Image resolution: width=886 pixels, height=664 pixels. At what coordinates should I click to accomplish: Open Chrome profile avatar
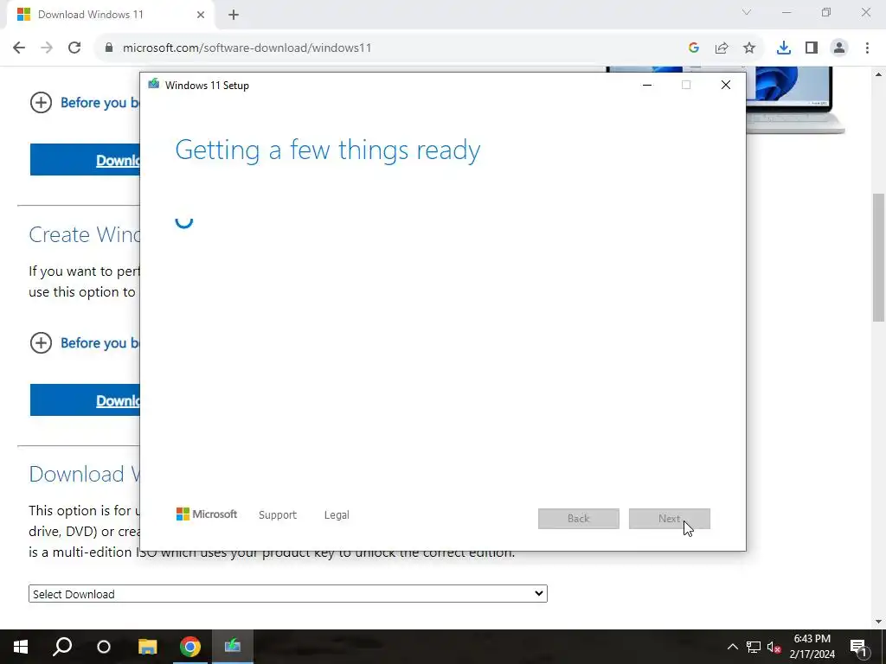tap(839, 48)
